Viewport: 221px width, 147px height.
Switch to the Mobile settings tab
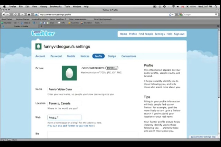point(71,56)
